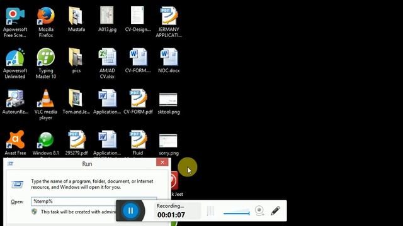
Task: Open Application... Word file beside 295279.pdf
Action: 107,143
